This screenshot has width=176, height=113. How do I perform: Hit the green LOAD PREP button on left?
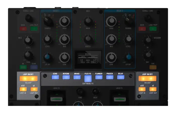click(x=34, y=29)
